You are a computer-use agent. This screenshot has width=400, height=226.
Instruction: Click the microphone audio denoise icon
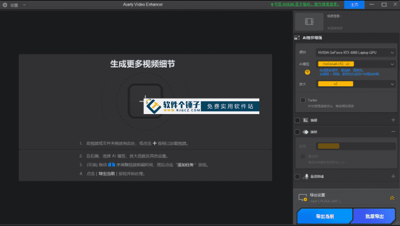click(x=306, y=176)
